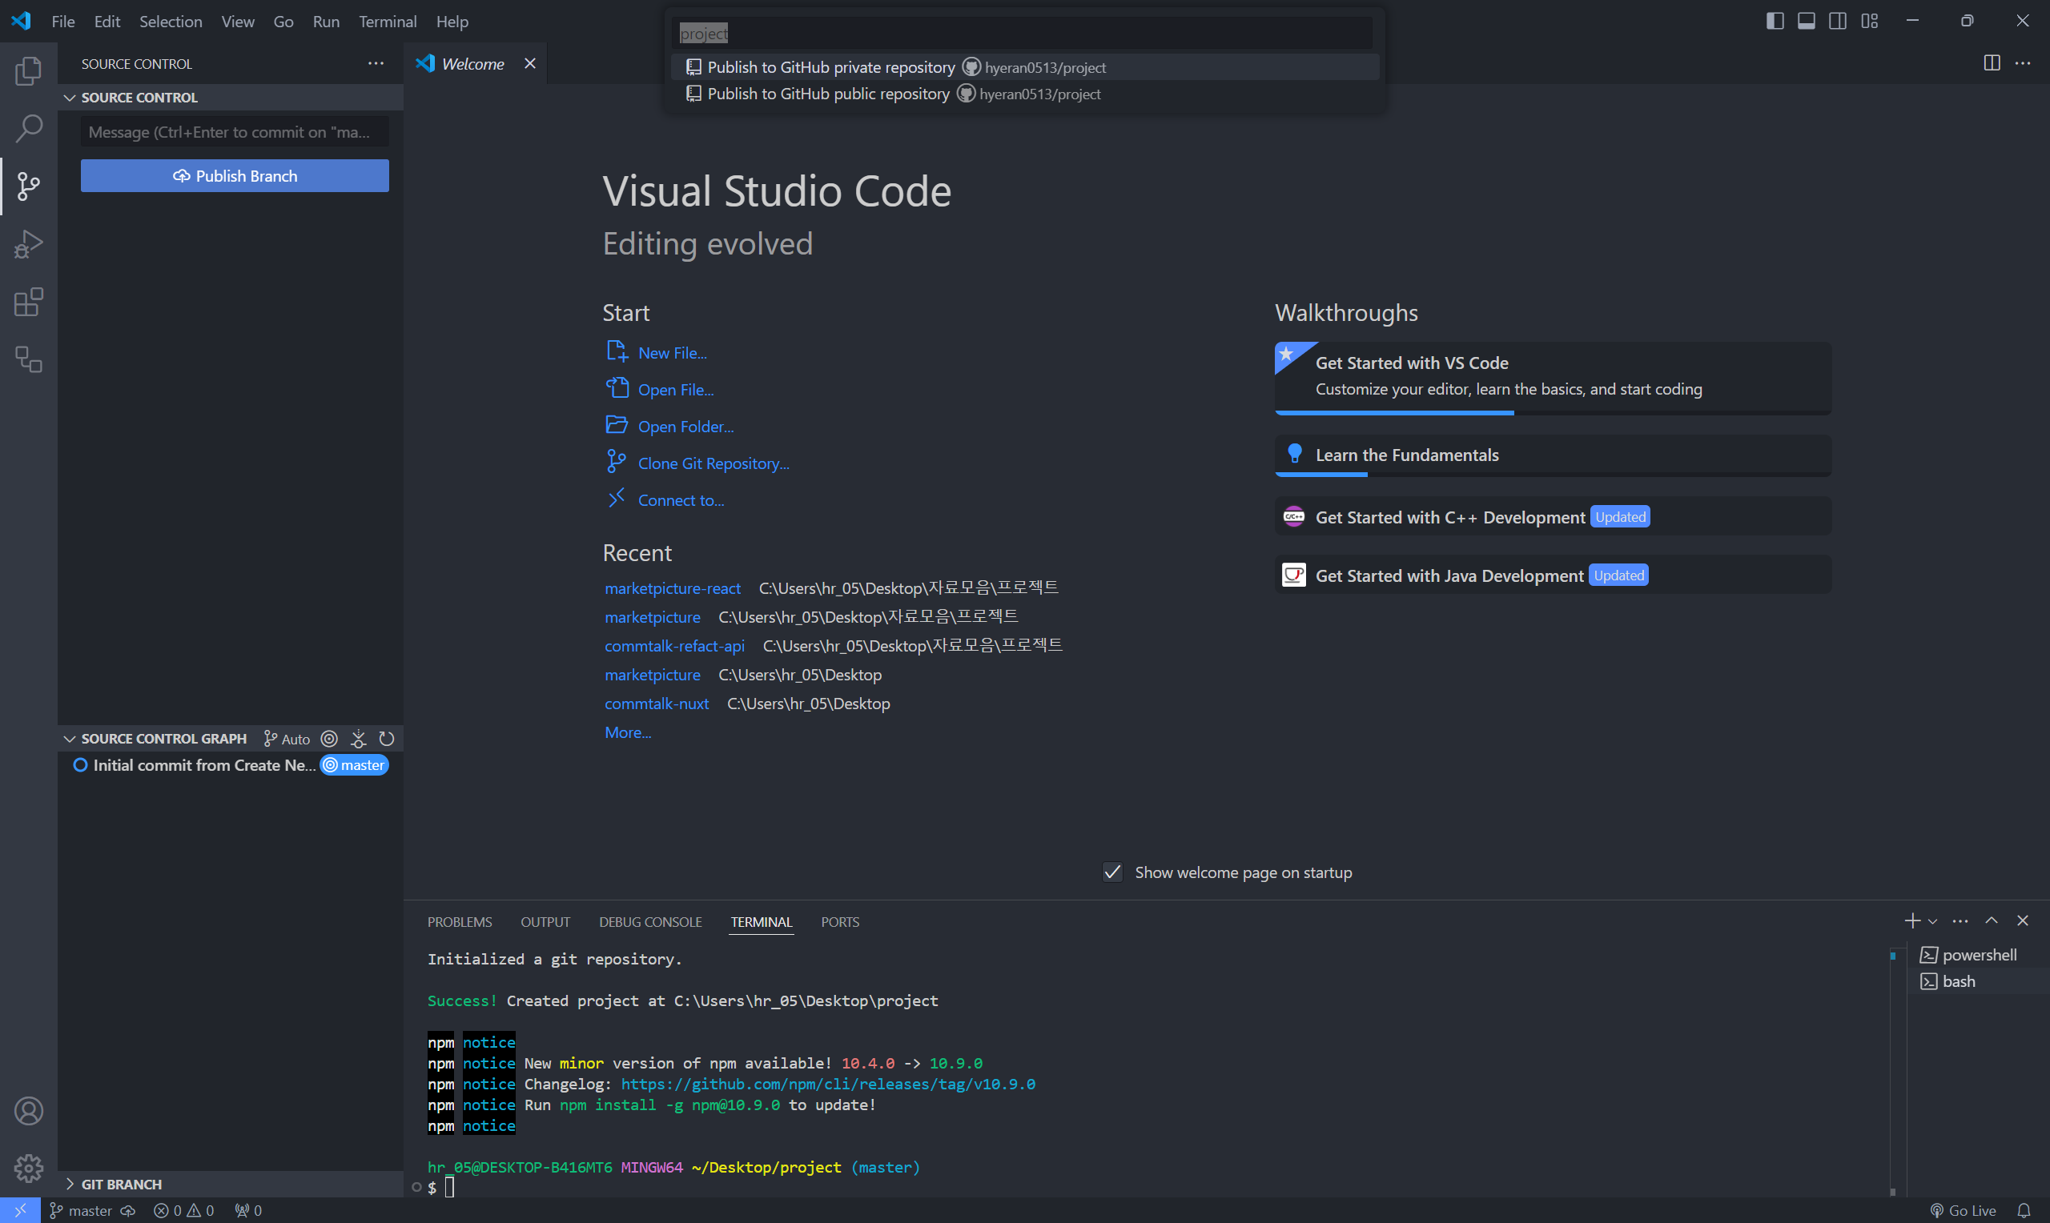2050x1223 pixels.
Task: Open errors and warnings count in status bar
Action: [x=184, y=1211]
